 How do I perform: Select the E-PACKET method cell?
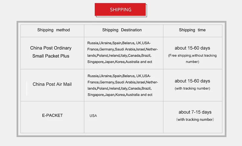pyautogui.click(x=52, y=115)
